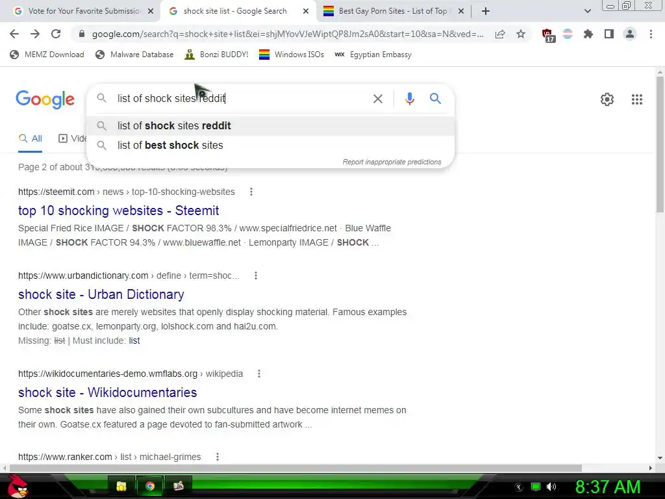Open the striped flag extension icon
Viewport: 665px width, 499px height.
568,34
